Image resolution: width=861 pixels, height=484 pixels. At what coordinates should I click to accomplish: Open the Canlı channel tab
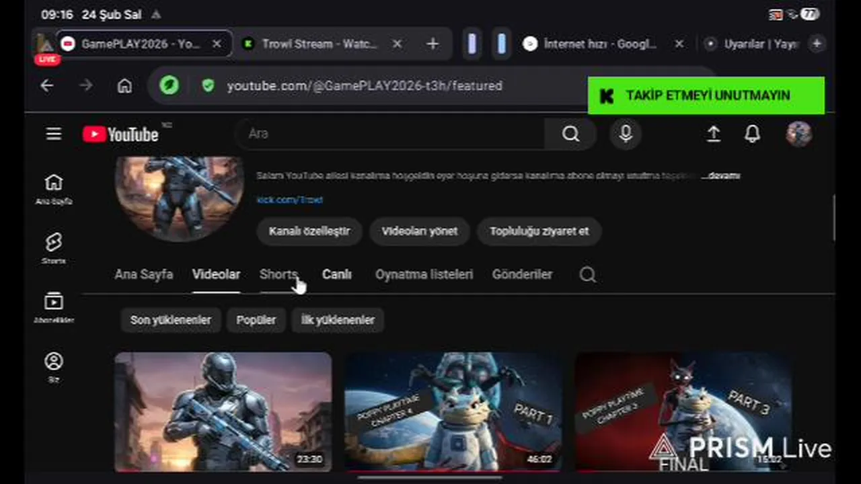tap(336, 274)
